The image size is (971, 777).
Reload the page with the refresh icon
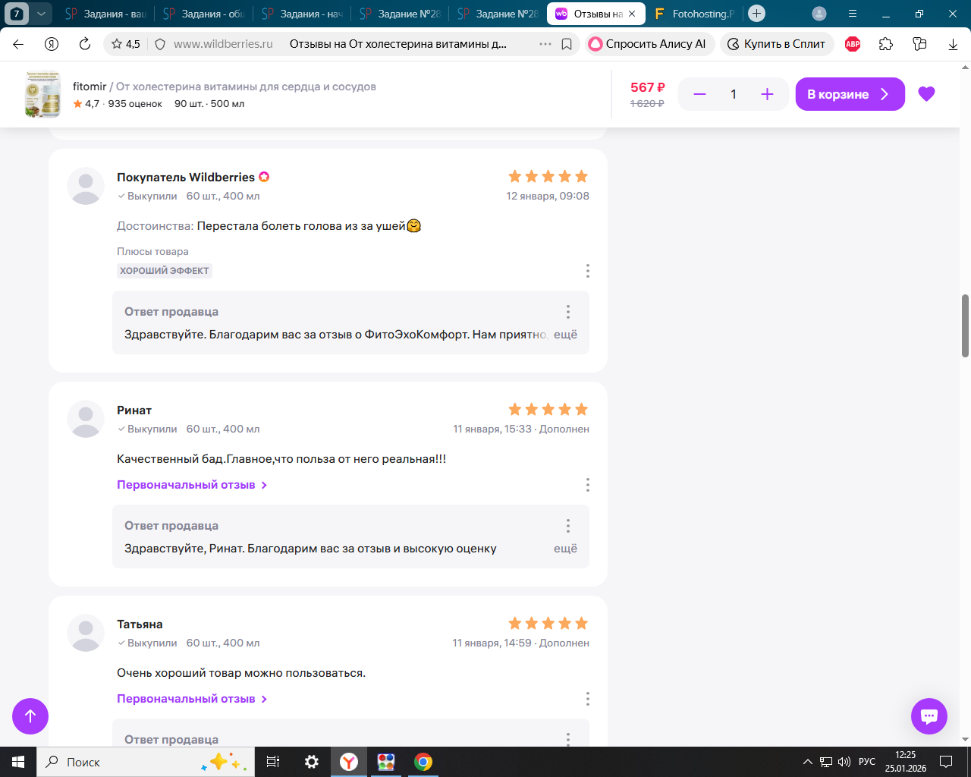tap(85, 44)
